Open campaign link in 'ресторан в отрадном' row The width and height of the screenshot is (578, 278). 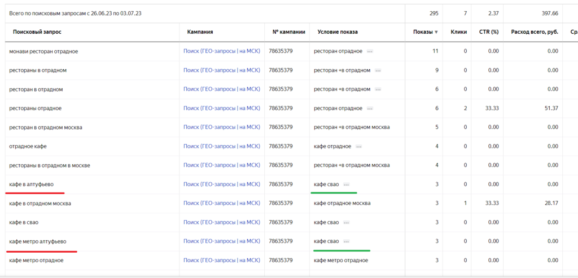(x=221, y=89)
